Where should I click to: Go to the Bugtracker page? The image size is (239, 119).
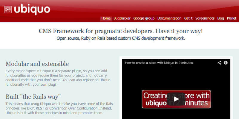122,18
